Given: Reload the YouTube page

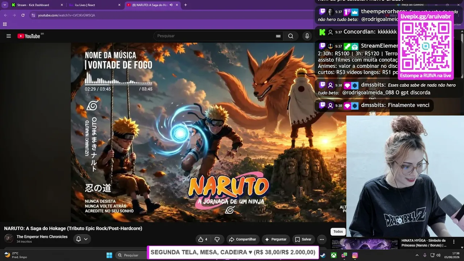Looking at the screenshot, I should click(x=23, y=15).
